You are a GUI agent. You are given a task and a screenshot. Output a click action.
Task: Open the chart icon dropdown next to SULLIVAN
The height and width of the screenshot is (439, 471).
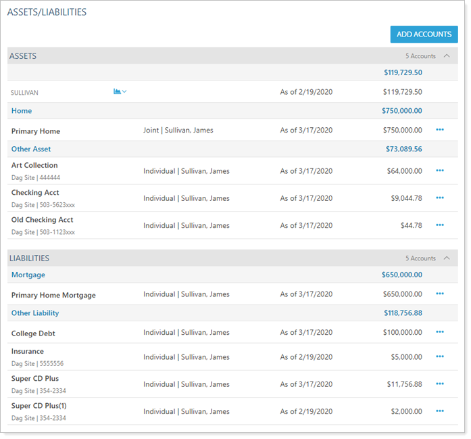tap(120, 92)
